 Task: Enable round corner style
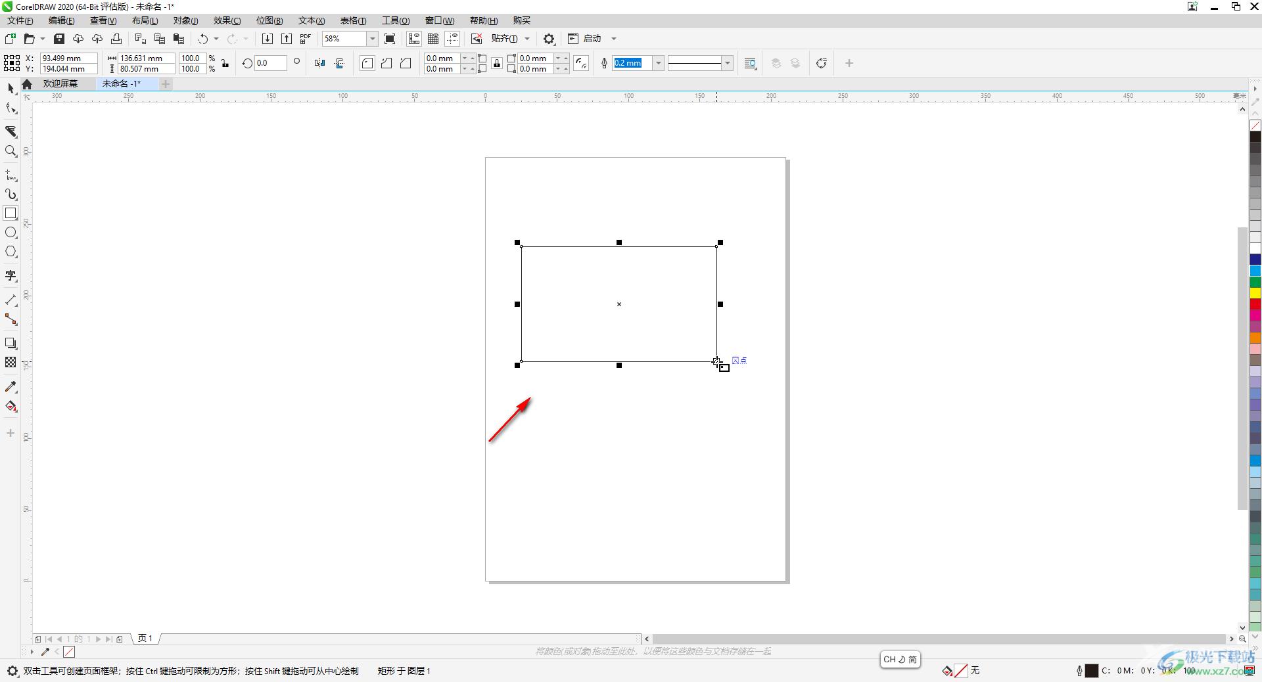coord(367,63)
